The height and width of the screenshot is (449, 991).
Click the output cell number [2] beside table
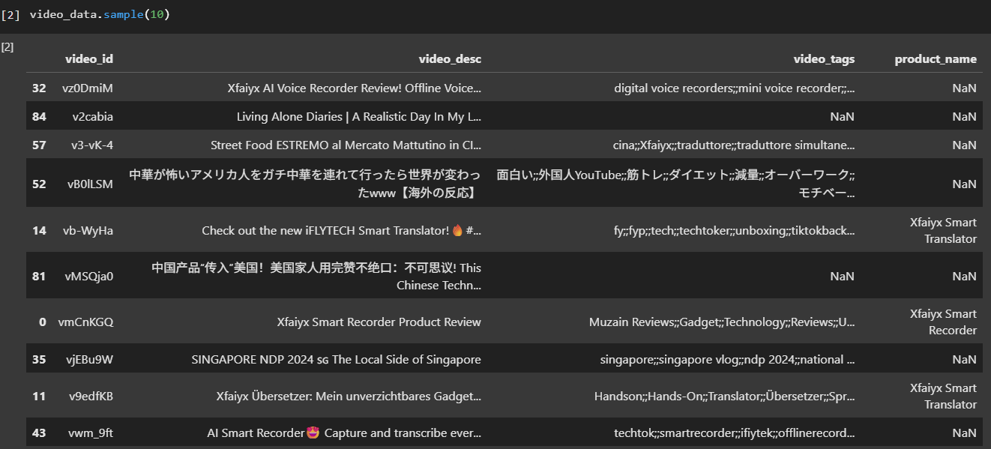coord(7,47)
